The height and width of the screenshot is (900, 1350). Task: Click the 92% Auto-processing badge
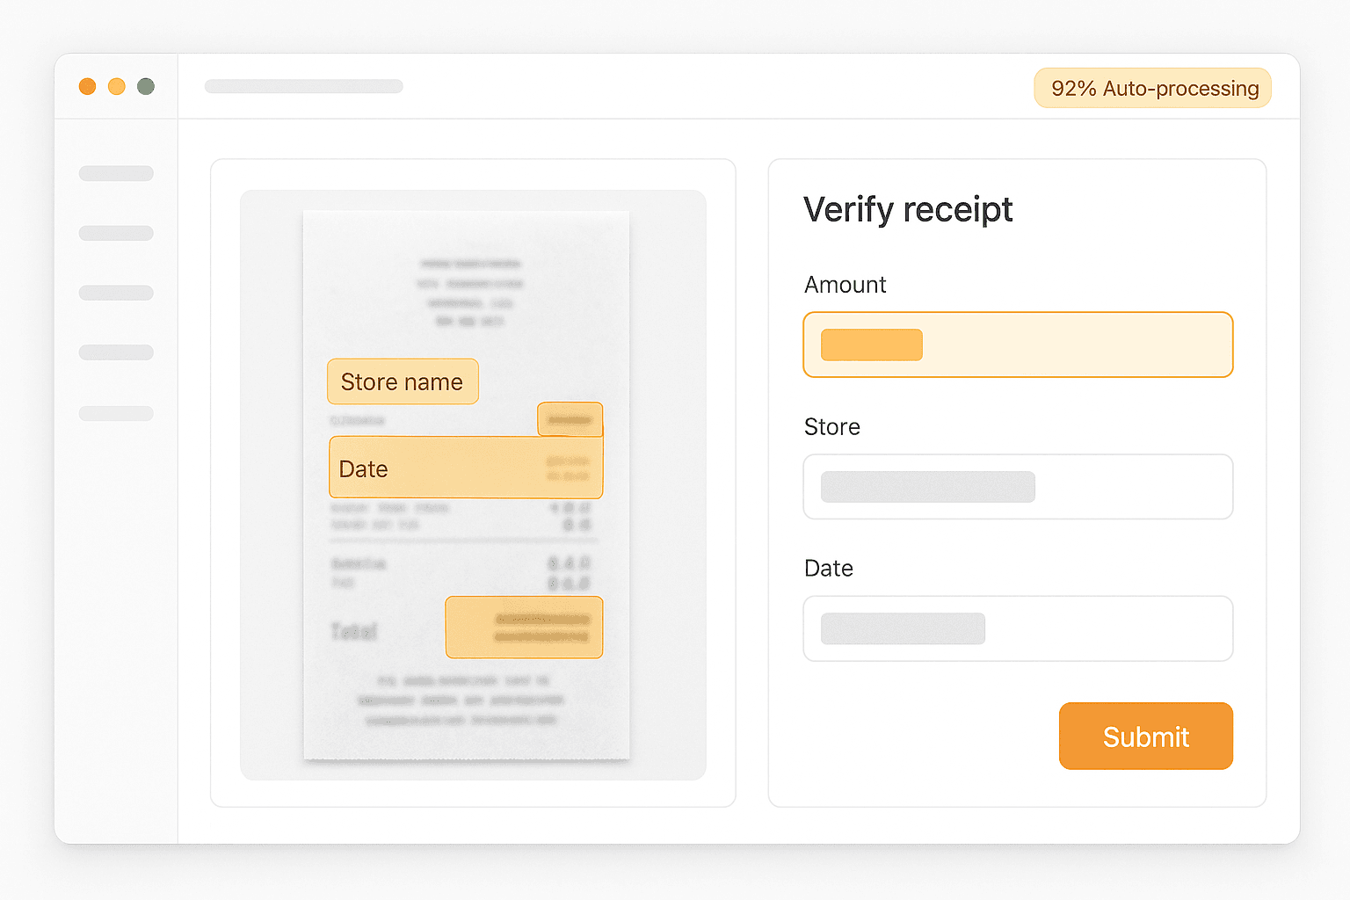click(x=1152, y=88)
